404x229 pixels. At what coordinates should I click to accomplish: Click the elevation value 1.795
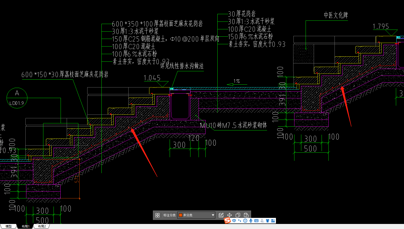(381, 26)
